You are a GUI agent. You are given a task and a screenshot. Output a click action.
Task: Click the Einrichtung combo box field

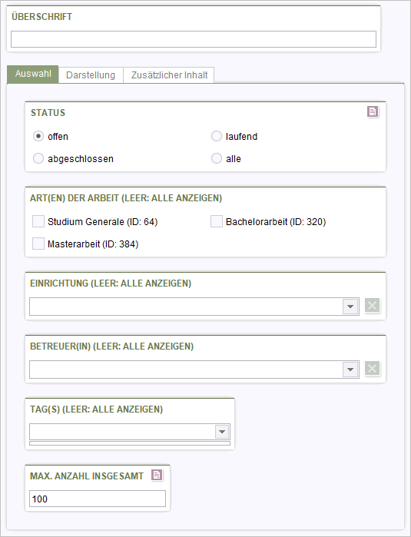tap(194, 307)
